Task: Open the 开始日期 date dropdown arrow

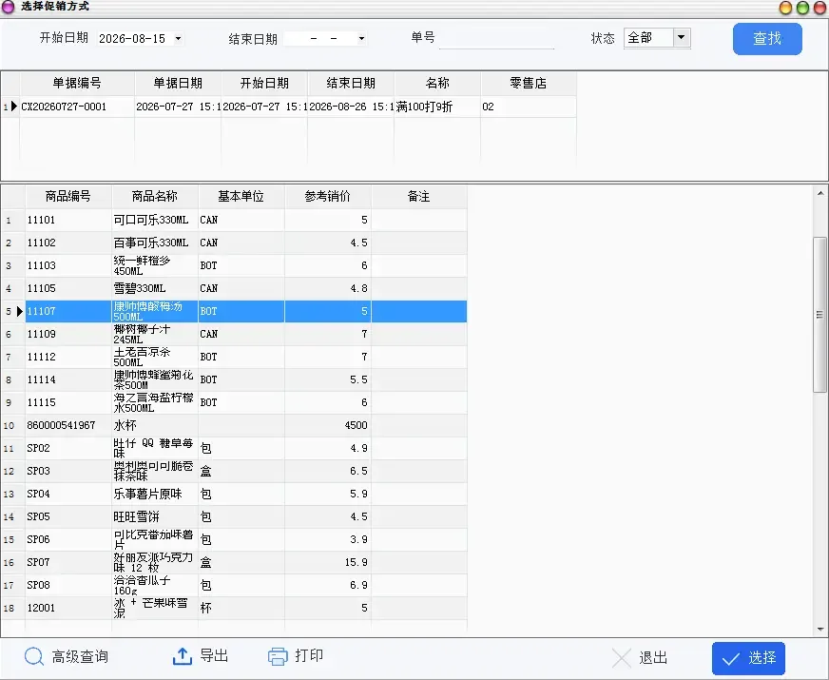Action: tap(178, 38)
